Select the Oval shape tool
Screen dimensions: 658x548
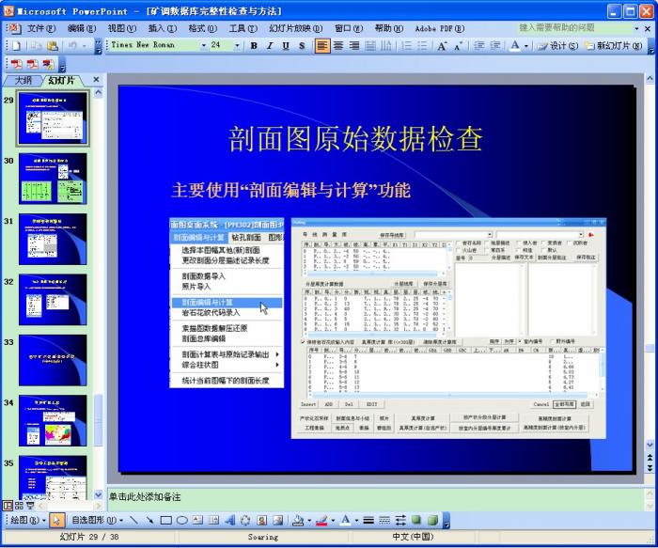coord(181,520)
